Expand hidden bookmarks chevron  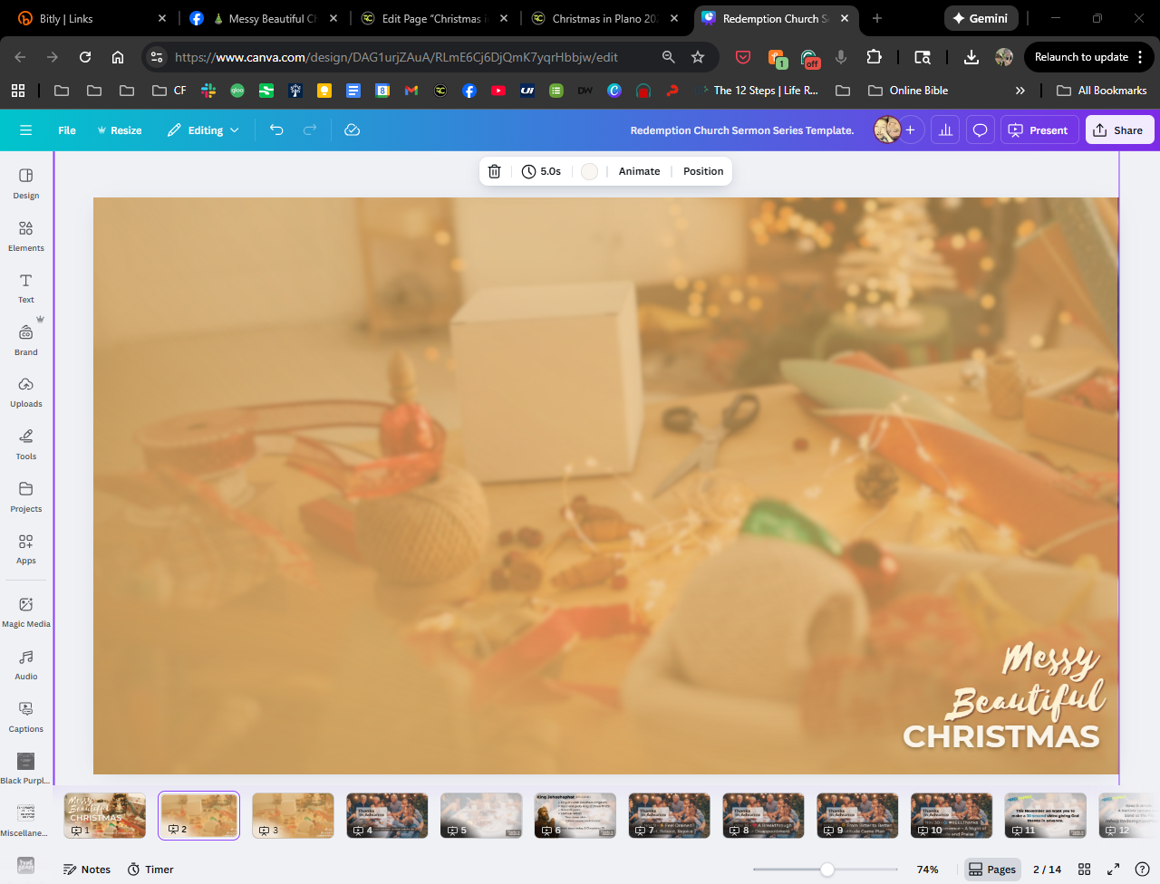1020,91
